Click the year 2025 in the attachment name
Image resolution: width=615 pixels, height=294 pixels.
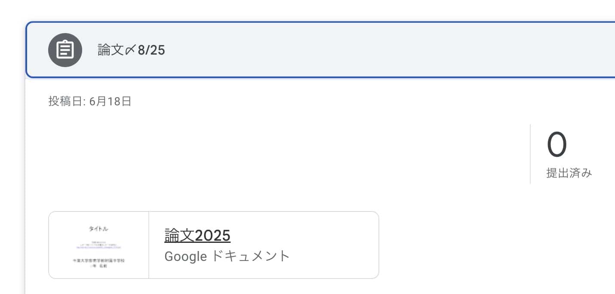point(212,235)
